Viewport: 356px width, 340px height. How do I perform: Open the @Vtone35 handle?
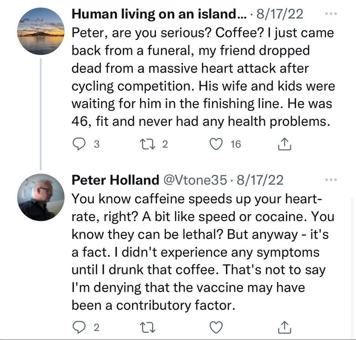(x=194, y=180)
